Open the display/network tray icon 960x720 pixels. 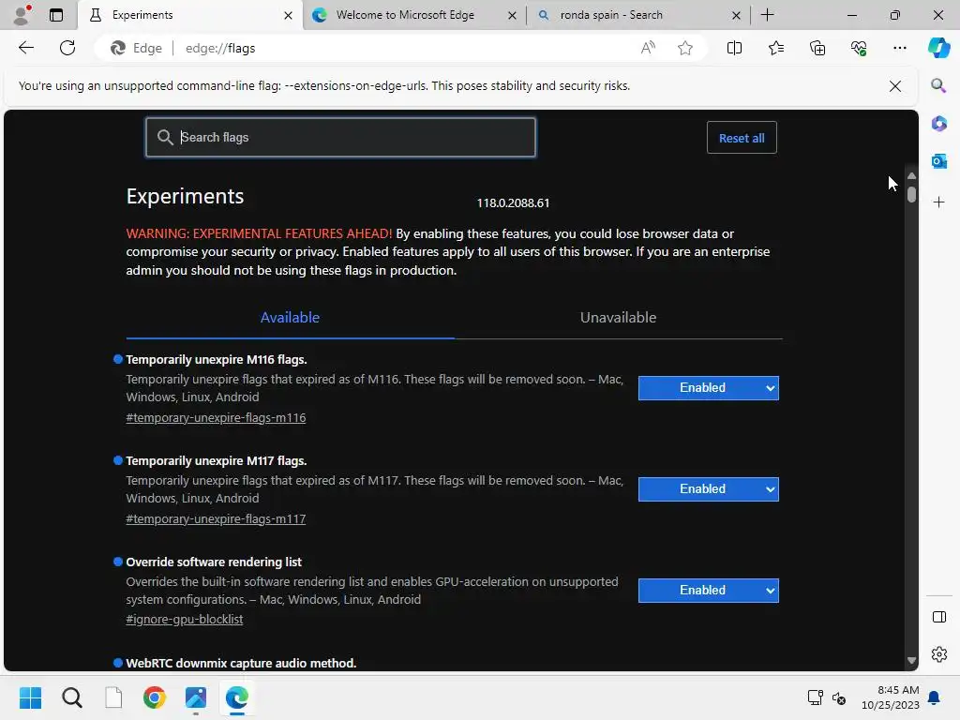(815, 697)
